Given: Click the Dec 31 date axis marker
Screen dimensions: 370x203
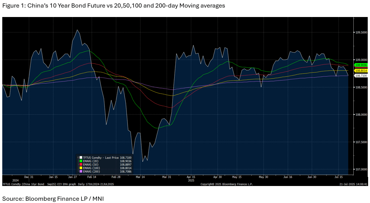Looking at the screenshot, I should pos(29,177).
